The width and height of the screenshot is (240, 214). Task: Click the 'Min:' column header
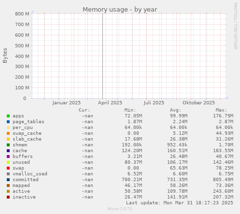point(130,110)
